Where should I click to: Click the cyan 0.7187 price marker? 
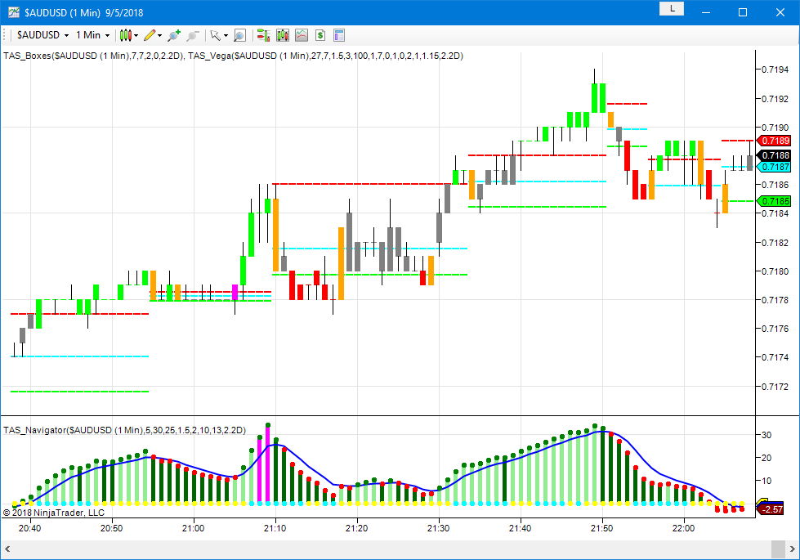[775, 167]
